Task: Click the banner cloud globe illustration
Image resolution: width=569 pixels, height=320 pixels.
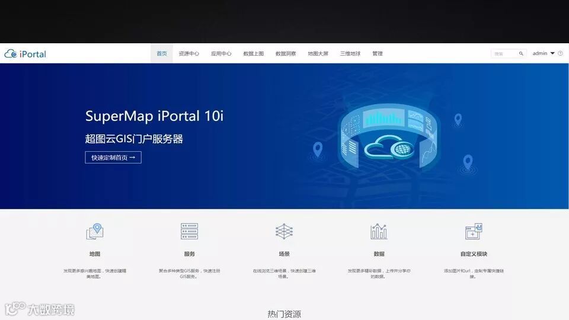Action: (x=389, y=138)
